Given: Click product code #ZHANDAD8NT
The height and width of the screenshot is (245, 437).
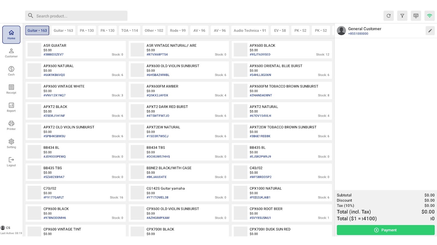Looking at the screenshot, I should [261, 95].
